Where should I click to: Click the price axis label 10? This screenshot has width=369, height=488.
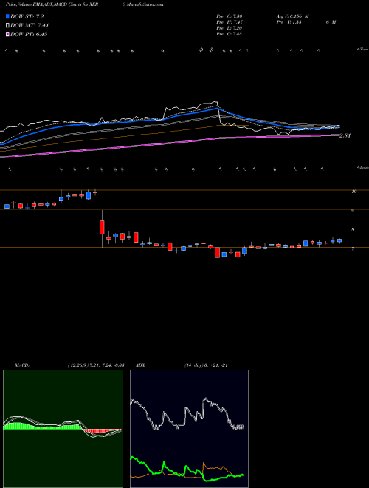click(x=354, y=192)
